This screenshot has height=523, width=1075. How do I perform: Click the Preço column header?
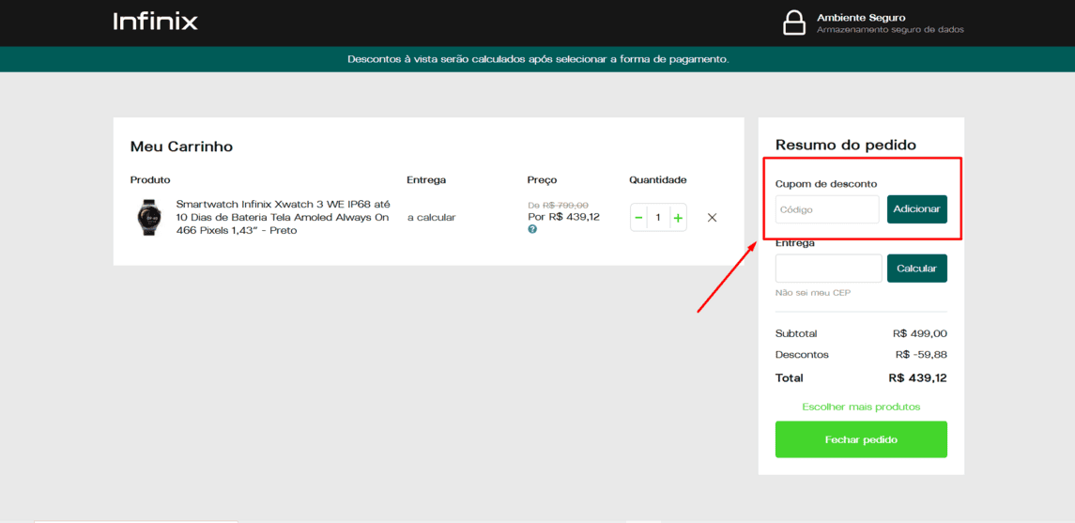click(543, 179)
